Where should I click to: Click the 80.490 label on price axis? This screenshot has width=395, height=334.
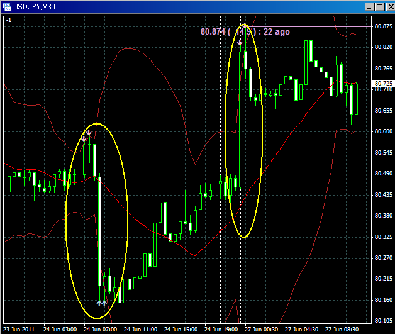point(382,174)
